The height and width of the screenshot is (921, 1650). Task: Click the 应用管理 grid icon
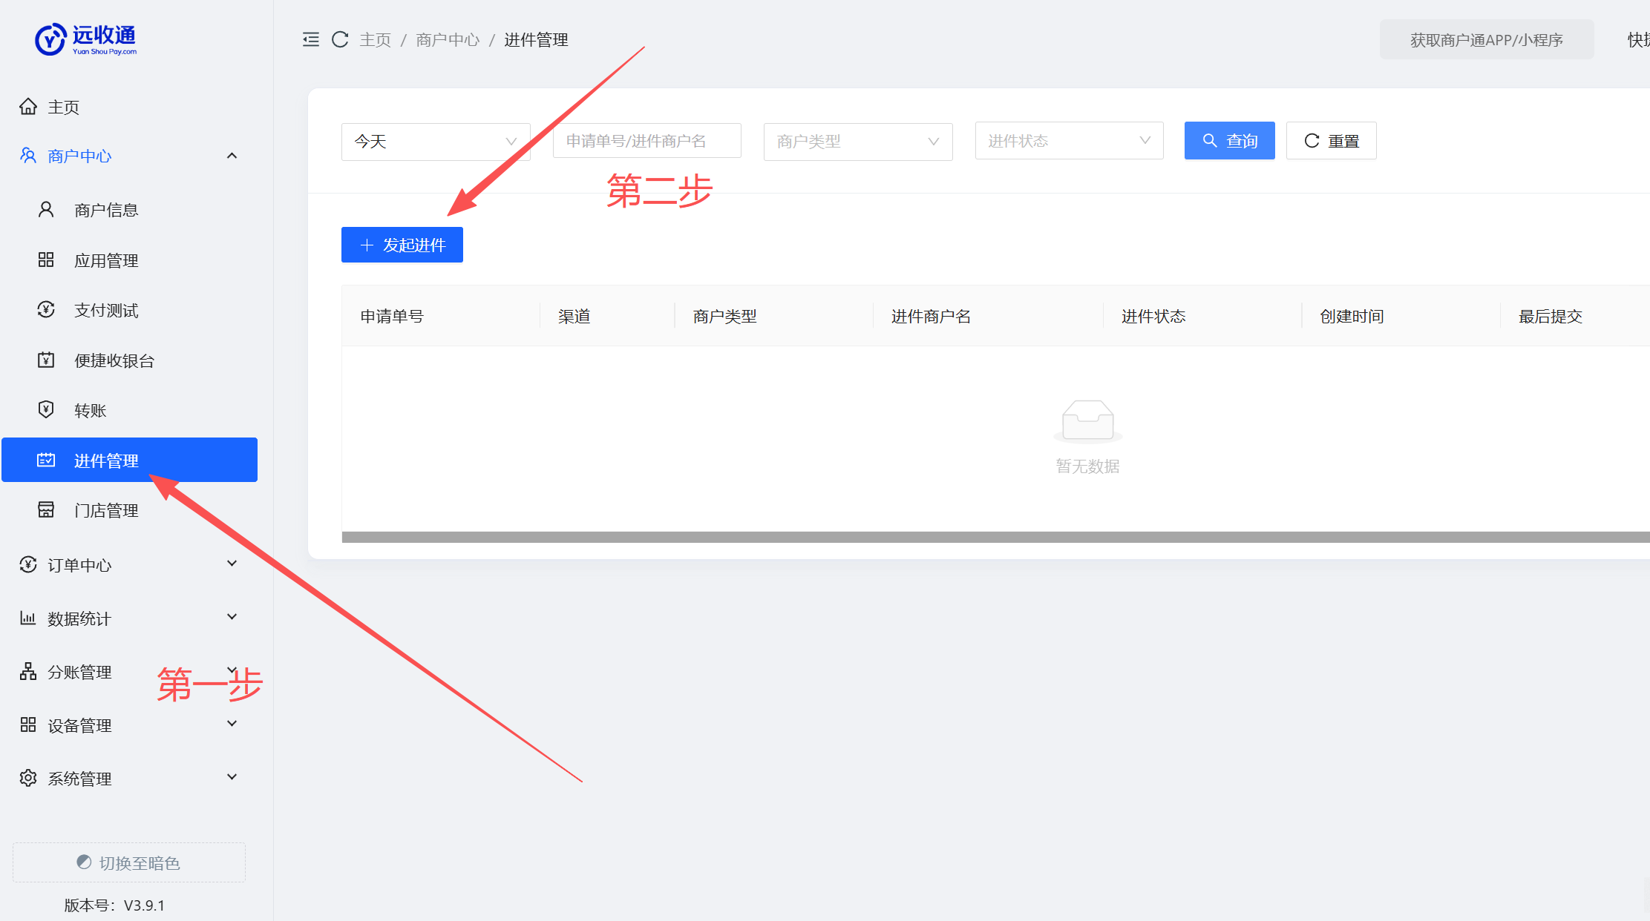pos(45,260)
